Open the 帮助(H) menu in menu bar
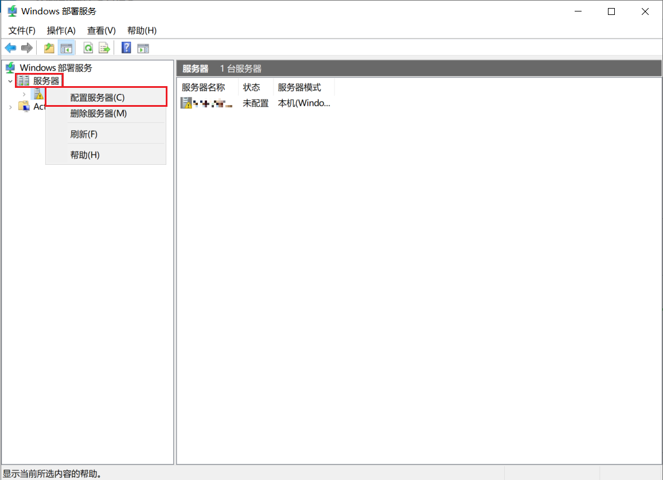The image size is (663, 480). [x=142, y=30]
